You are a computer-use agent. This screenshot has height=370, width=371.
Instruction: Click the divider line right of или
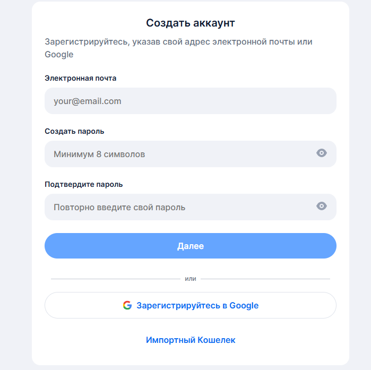pyautogui.click(x=265, y=279)
